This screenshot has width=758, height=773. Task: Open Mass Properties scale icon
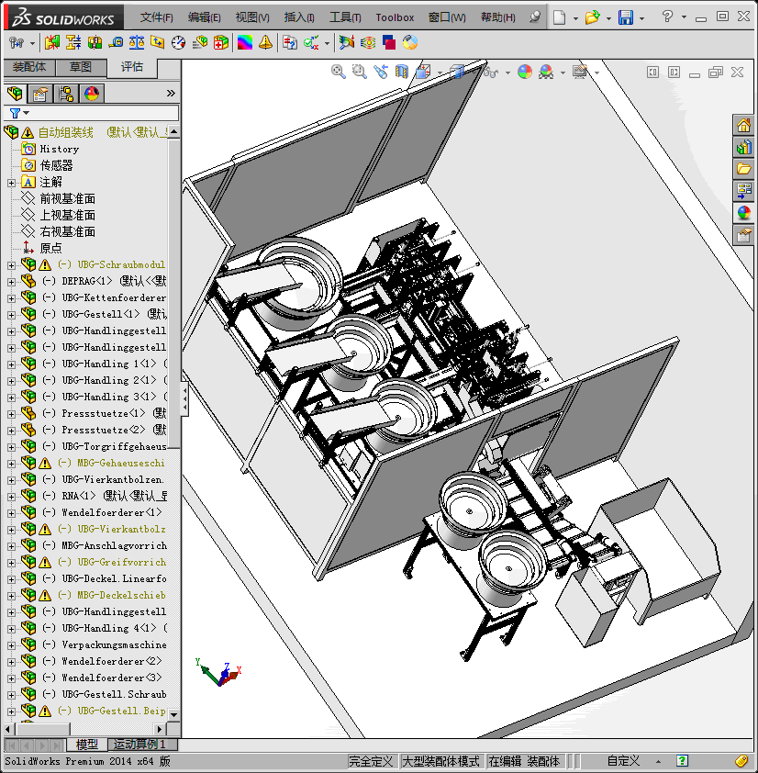[137, 43]
